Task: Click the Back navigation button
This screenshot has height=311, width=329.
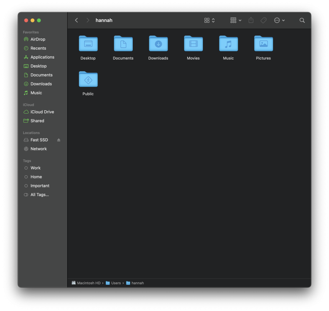Action: click(76, 20)
